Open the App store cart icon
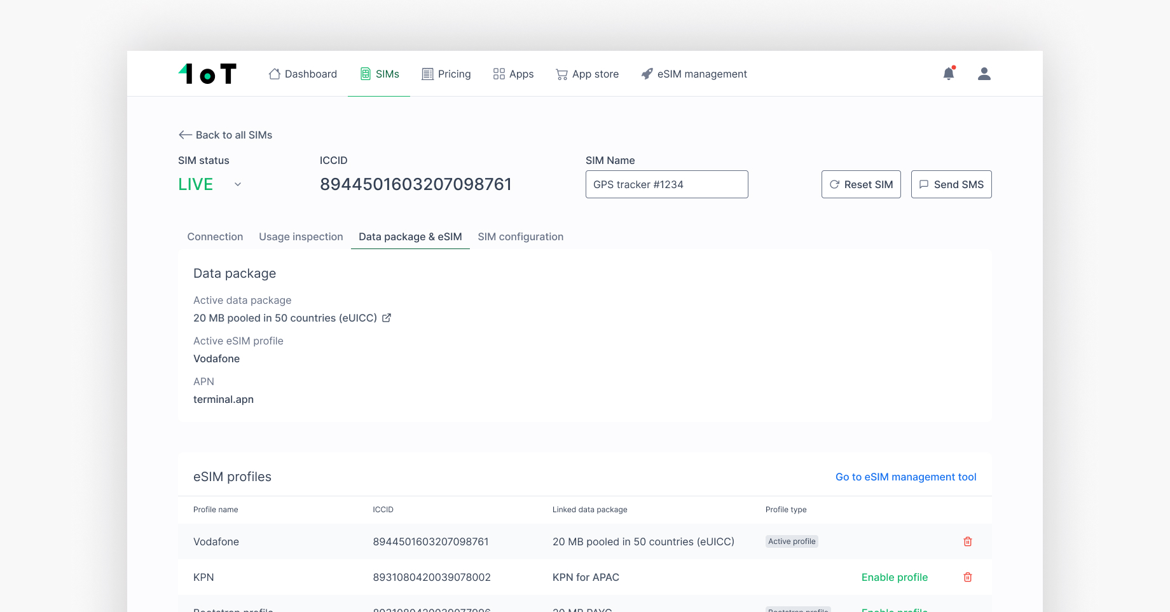 click(x=562, y=74)
